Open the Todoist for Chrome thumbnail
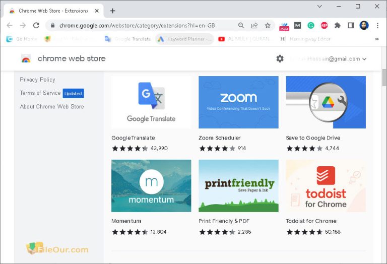The image size is (387, 264). 326,186
